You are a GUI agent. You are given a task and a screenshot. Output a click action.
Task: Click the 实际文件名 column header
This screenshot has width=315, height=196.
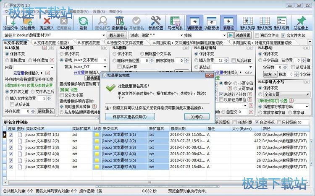point(48,129)
